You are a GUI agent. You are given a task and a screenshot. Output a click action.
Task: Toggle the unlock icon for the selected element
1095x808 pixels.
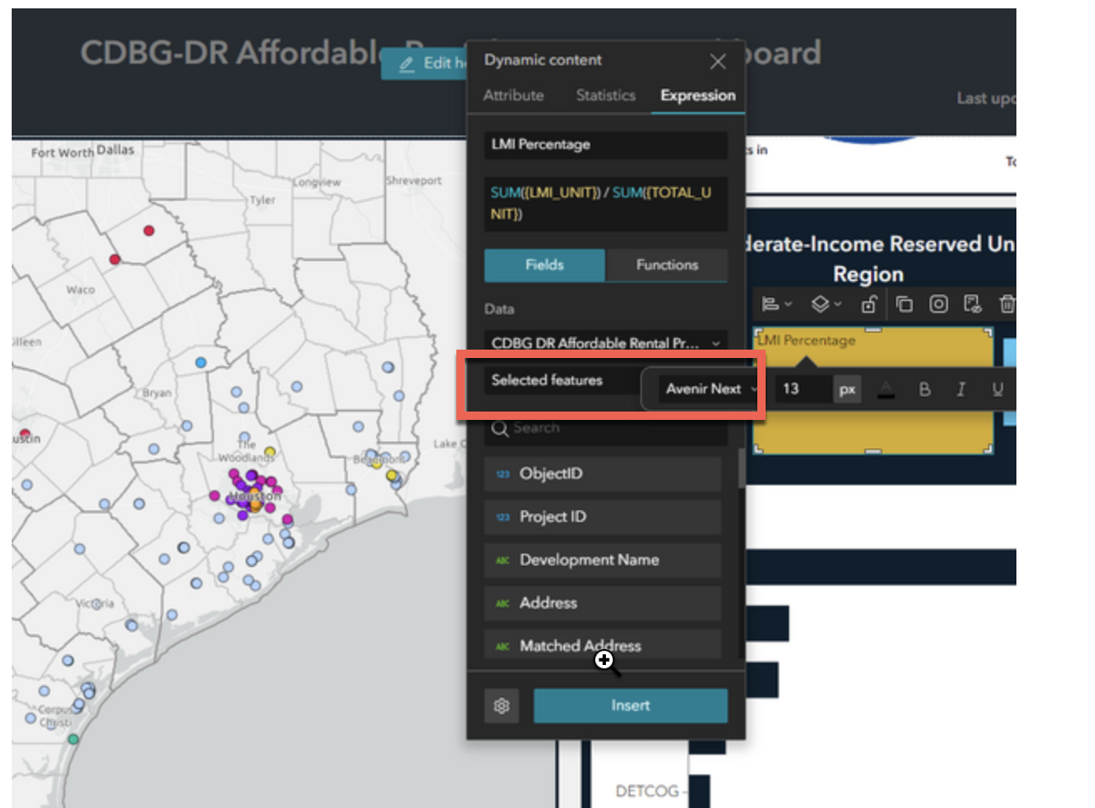pos(868,304)
